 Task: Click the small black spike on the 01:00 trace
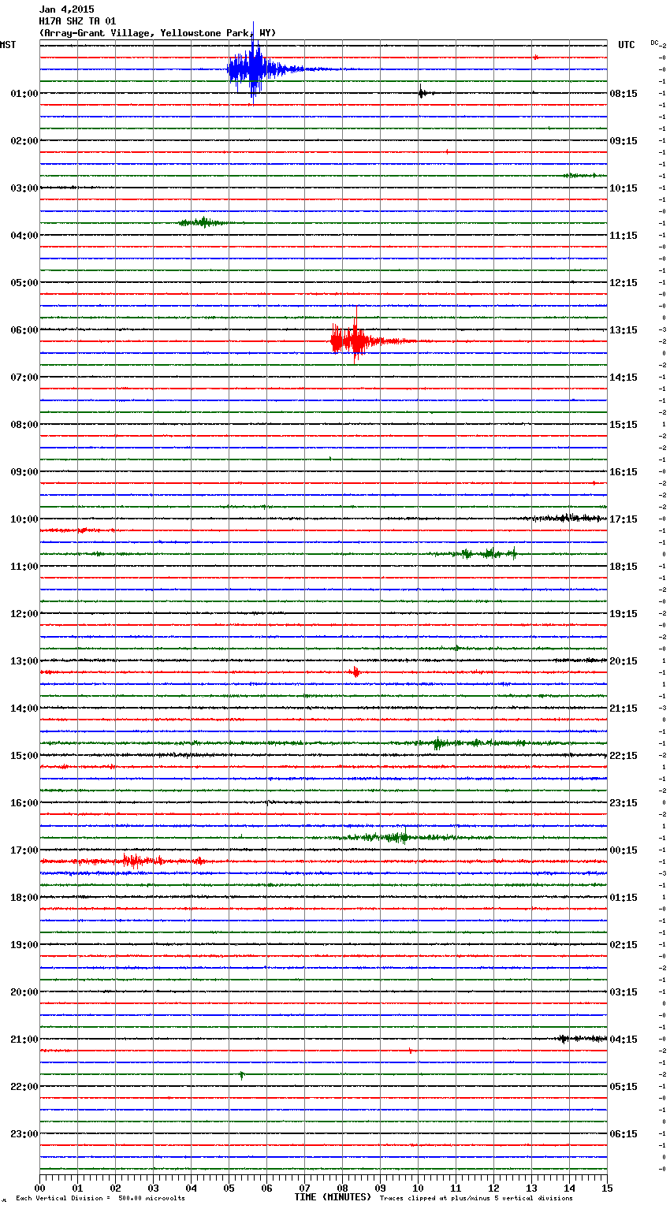422,93
